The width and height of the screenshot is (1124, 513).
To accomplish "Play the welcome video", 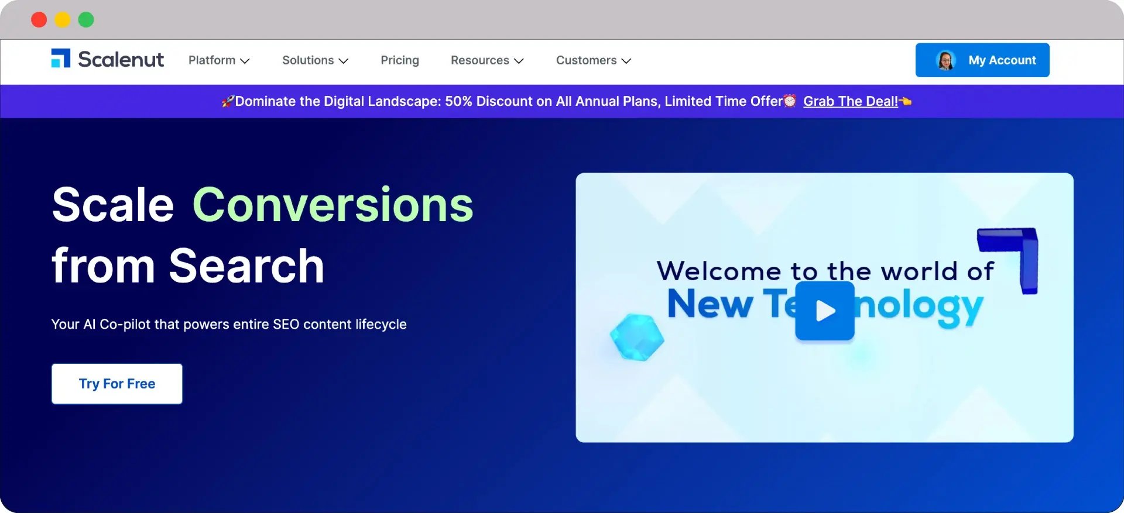I will pos(824,311).
